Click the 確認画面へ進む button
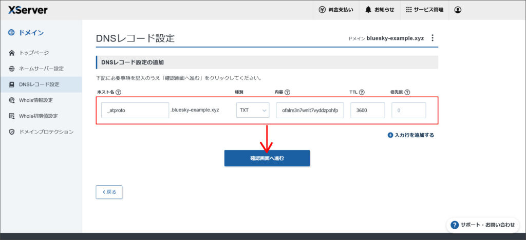This screenshot has width=526, height=240. coord(267,158)
